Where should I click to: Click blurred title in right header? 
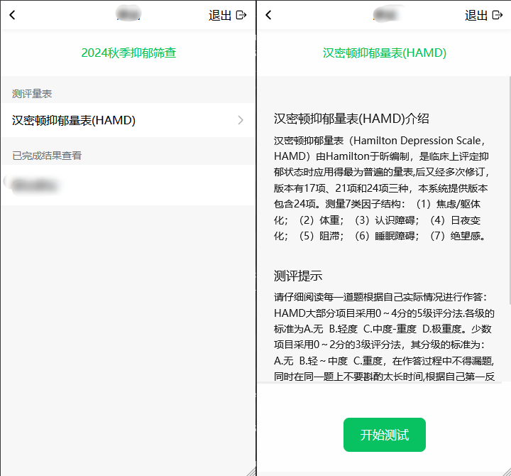pos(387,14)
